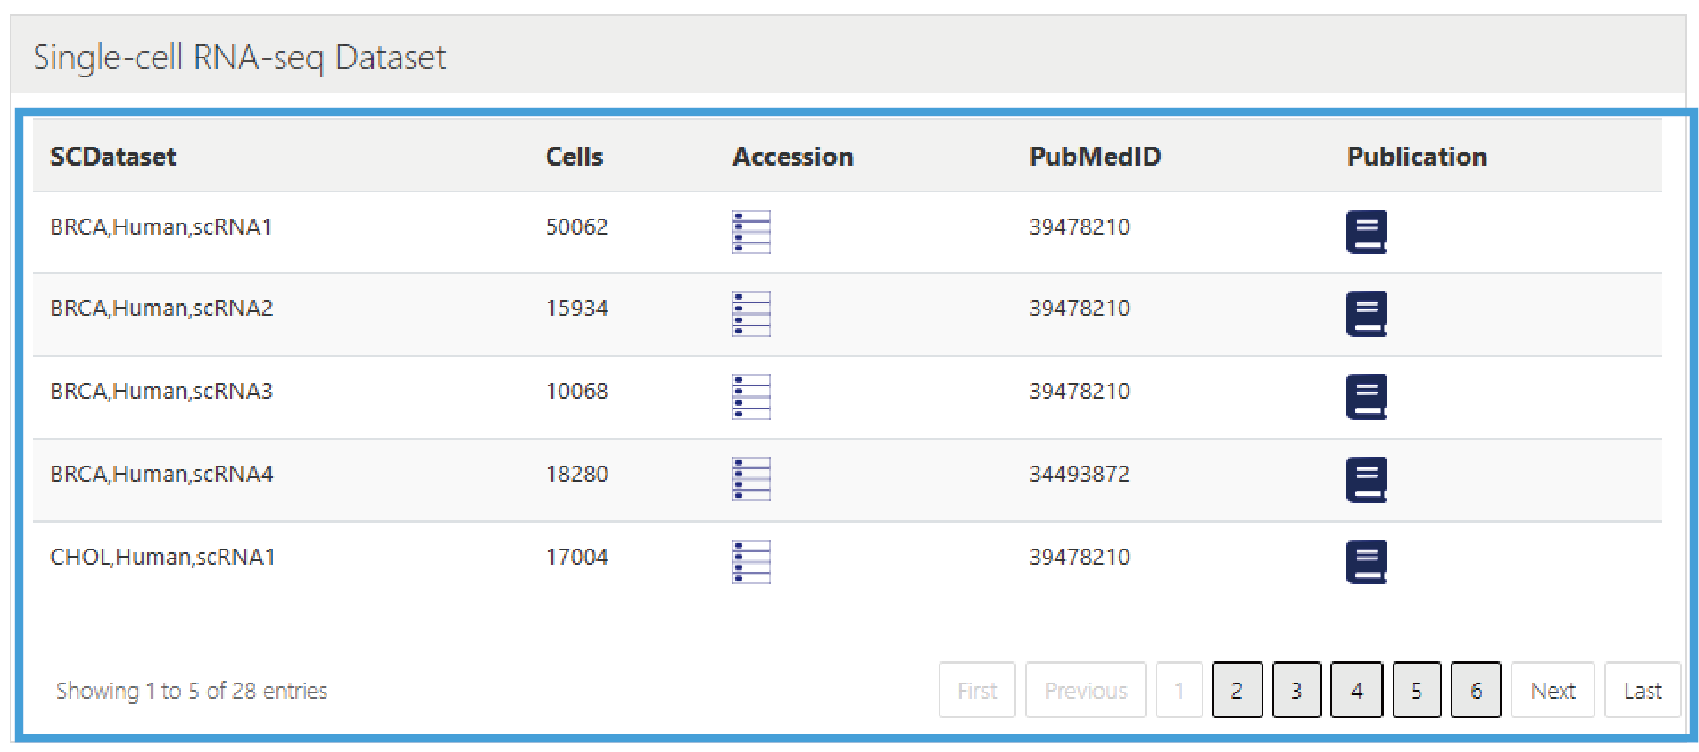Open publication book icon for BRCA,Human,scRNA2

click(x=1366, y=314)
